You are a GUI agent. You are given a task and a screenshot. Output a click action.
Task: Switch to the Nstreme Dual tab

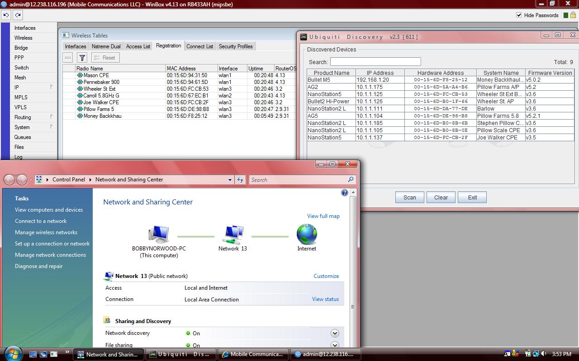(x=106, y=46)
